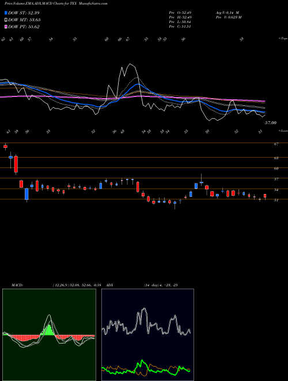Click the 57.00 price label on EMA chart

[x=271, y=123]
